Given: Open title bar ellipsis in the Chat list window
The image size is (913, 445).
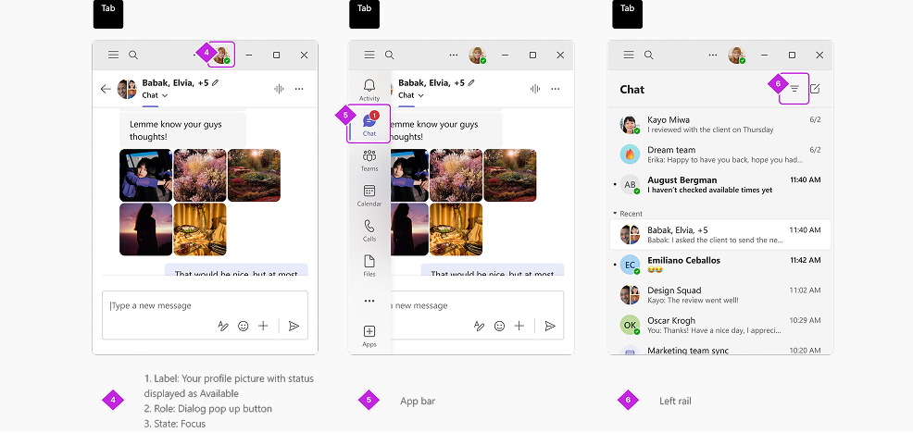Looking at the screenshot, I should click(713, 56).
